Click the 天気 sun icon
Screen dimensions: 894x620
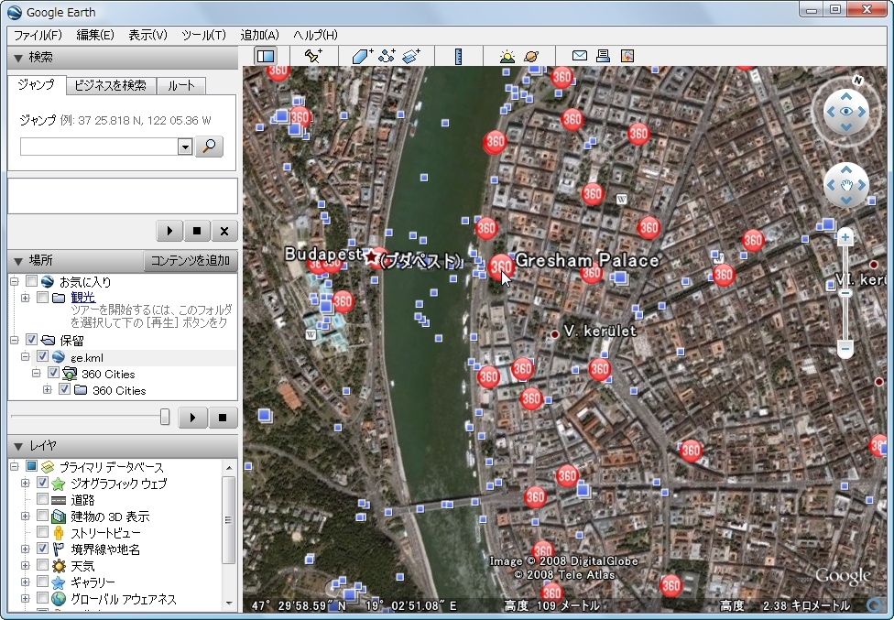coord(58,566)
